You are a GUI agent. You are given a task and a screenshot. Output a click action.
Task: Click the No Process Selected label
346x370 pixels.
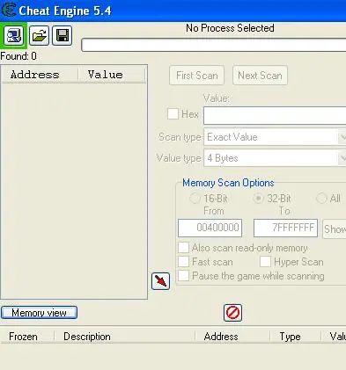[x=230, y=28]
